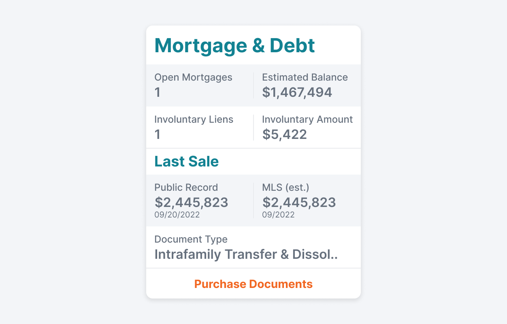Select the Involuntary Liens label
This screenshot has width=507, height=324.
click(x=194, y=119)
